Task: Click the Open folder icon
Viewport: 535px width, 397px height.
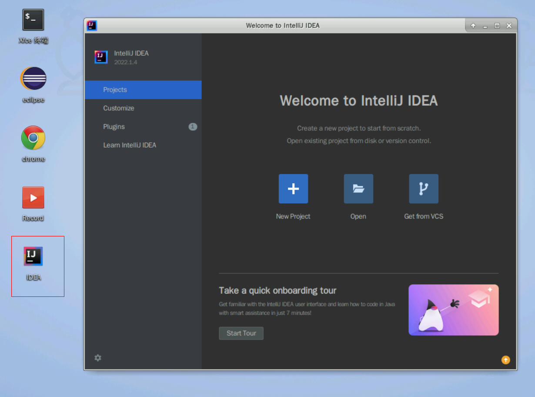Action: click(x=358, y=188)
